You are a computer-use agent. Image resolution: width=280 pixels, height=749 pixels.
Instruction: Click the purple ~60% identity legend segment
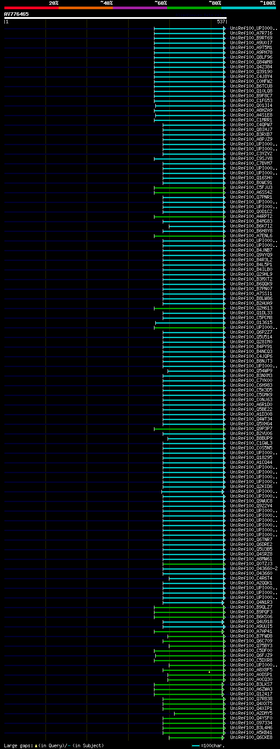[x=140, y=8]
